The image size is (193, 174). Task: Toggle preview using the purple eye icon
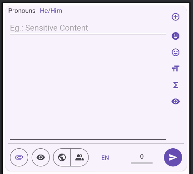click(x=176, y=101)
